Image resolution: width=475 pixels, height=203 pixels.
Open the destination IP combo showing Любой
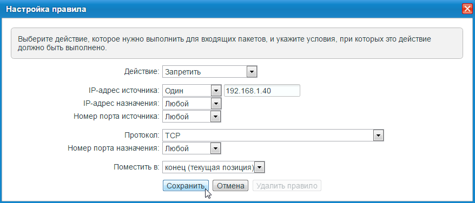pos(192,104)
